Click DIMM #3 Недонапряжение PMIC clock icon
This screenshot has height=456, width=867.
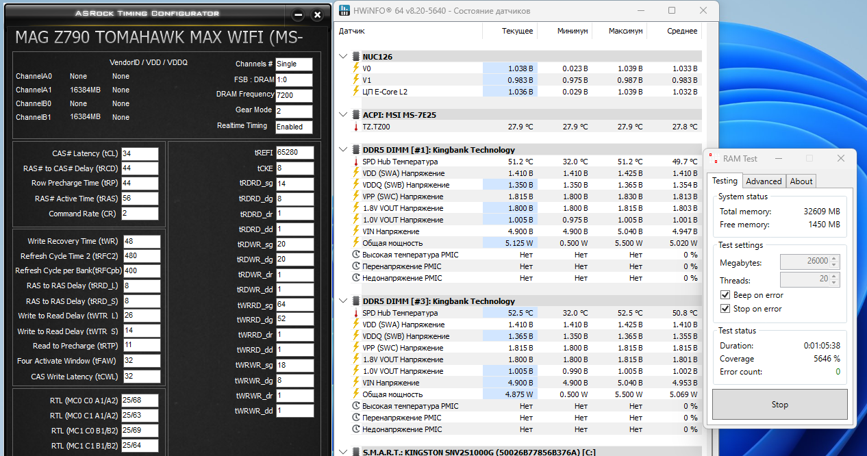(356, 429)
